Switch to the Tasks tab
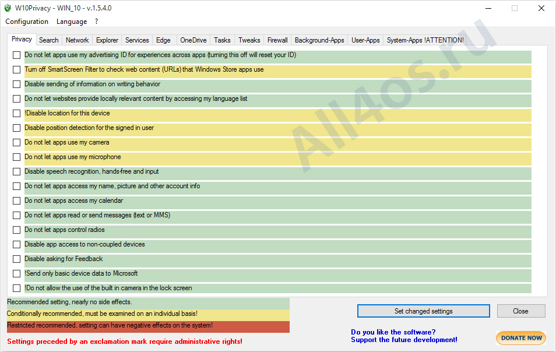 pyautogui.click(x=222, y=40)
